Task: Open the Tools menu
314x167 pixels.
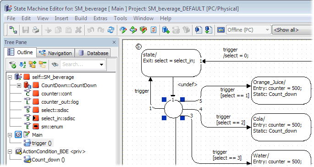Action: pyautogui.click(x=121, y=18)
